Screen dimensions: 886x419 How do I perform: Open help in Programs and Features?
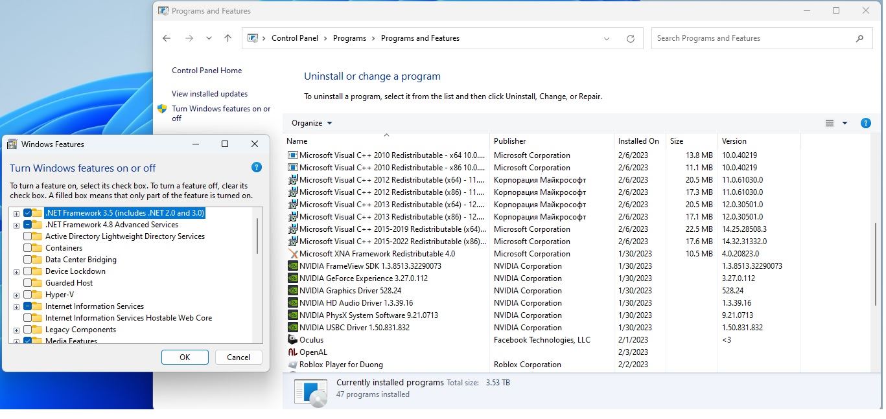[865, 123]
